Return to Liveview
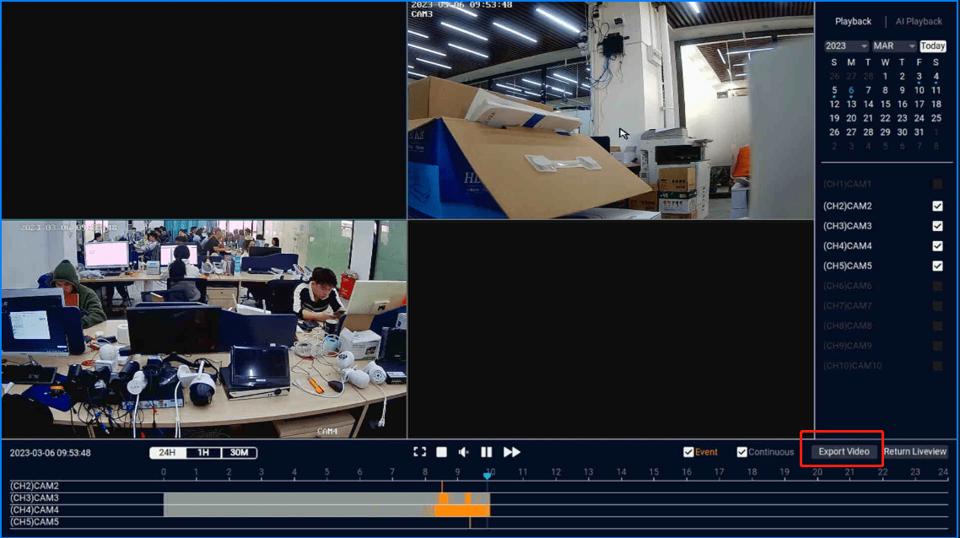 915,452
